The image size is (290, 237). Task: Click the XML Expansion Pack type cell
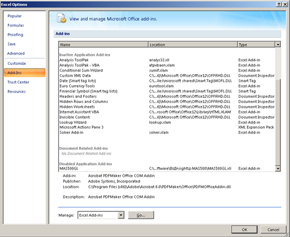(x=256, y=127)
